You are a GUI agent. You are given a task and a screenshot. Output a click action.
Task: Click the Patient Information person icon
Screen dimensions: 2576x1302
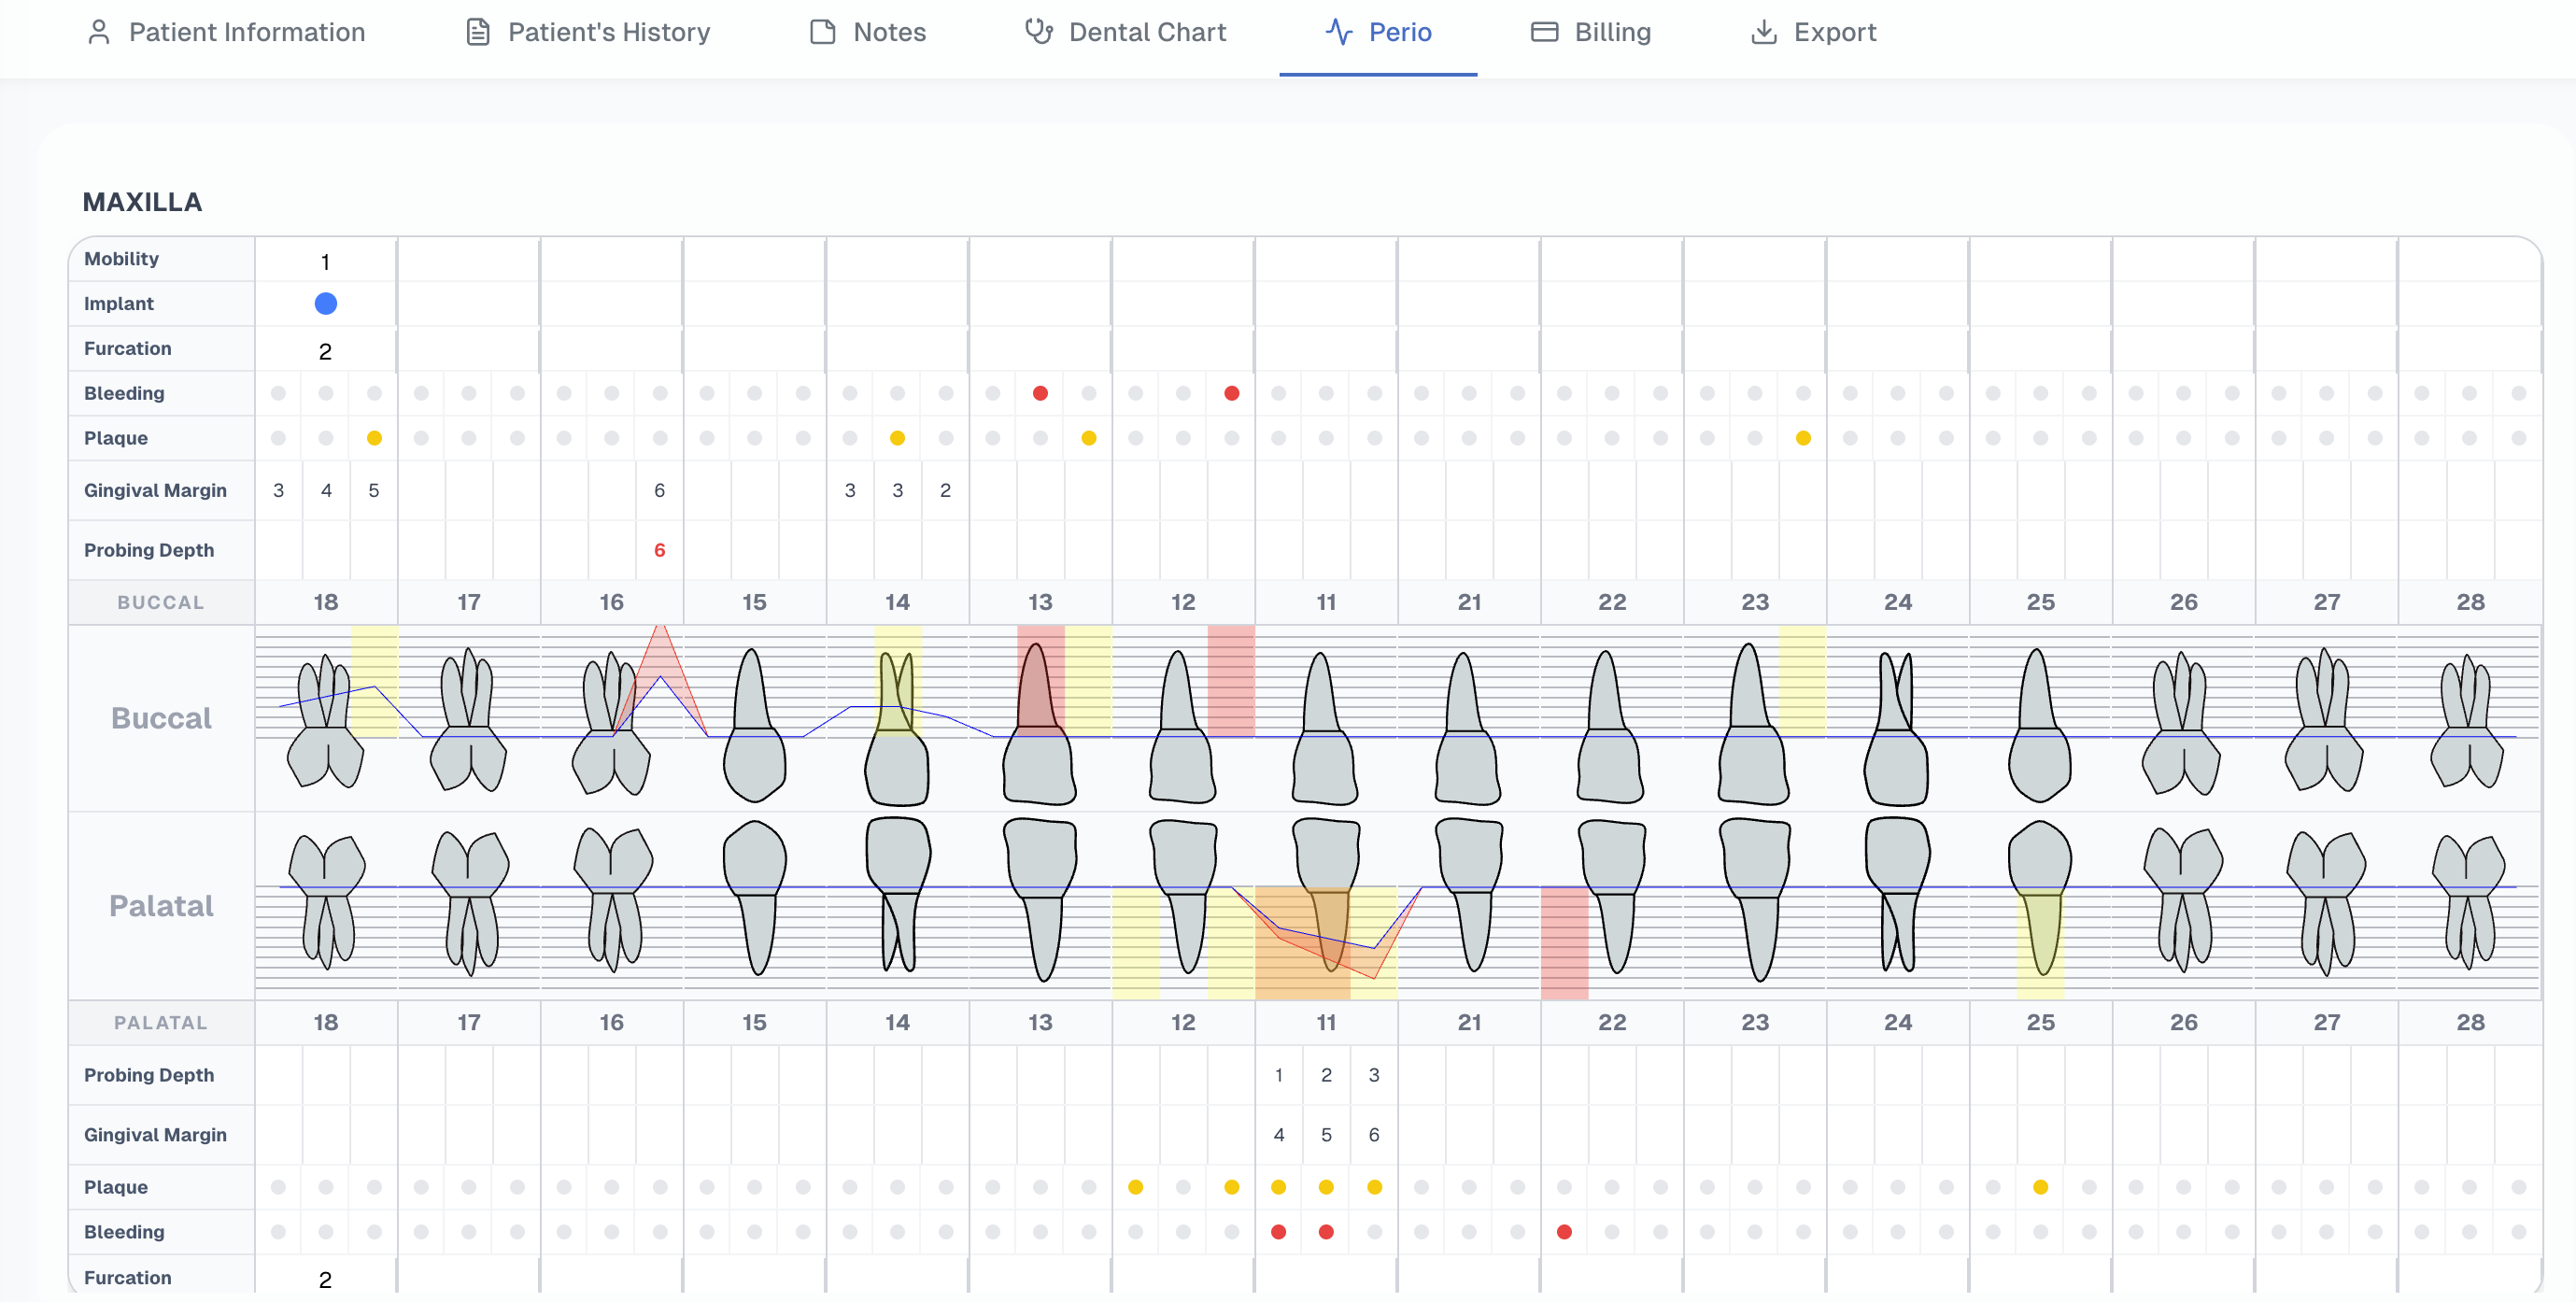click(98, 32)
